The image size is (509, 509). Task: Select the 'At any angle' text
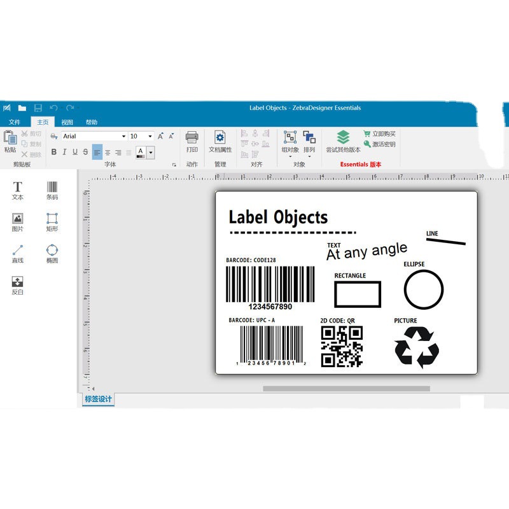click(367, 251)
